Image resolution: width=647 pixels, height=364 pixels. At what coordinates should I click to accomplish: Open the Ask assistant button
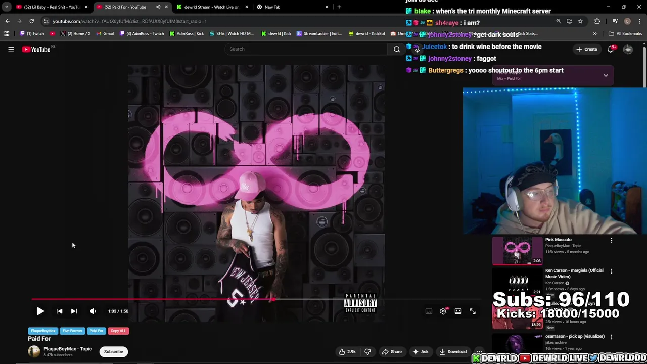(x=421, y=352)
